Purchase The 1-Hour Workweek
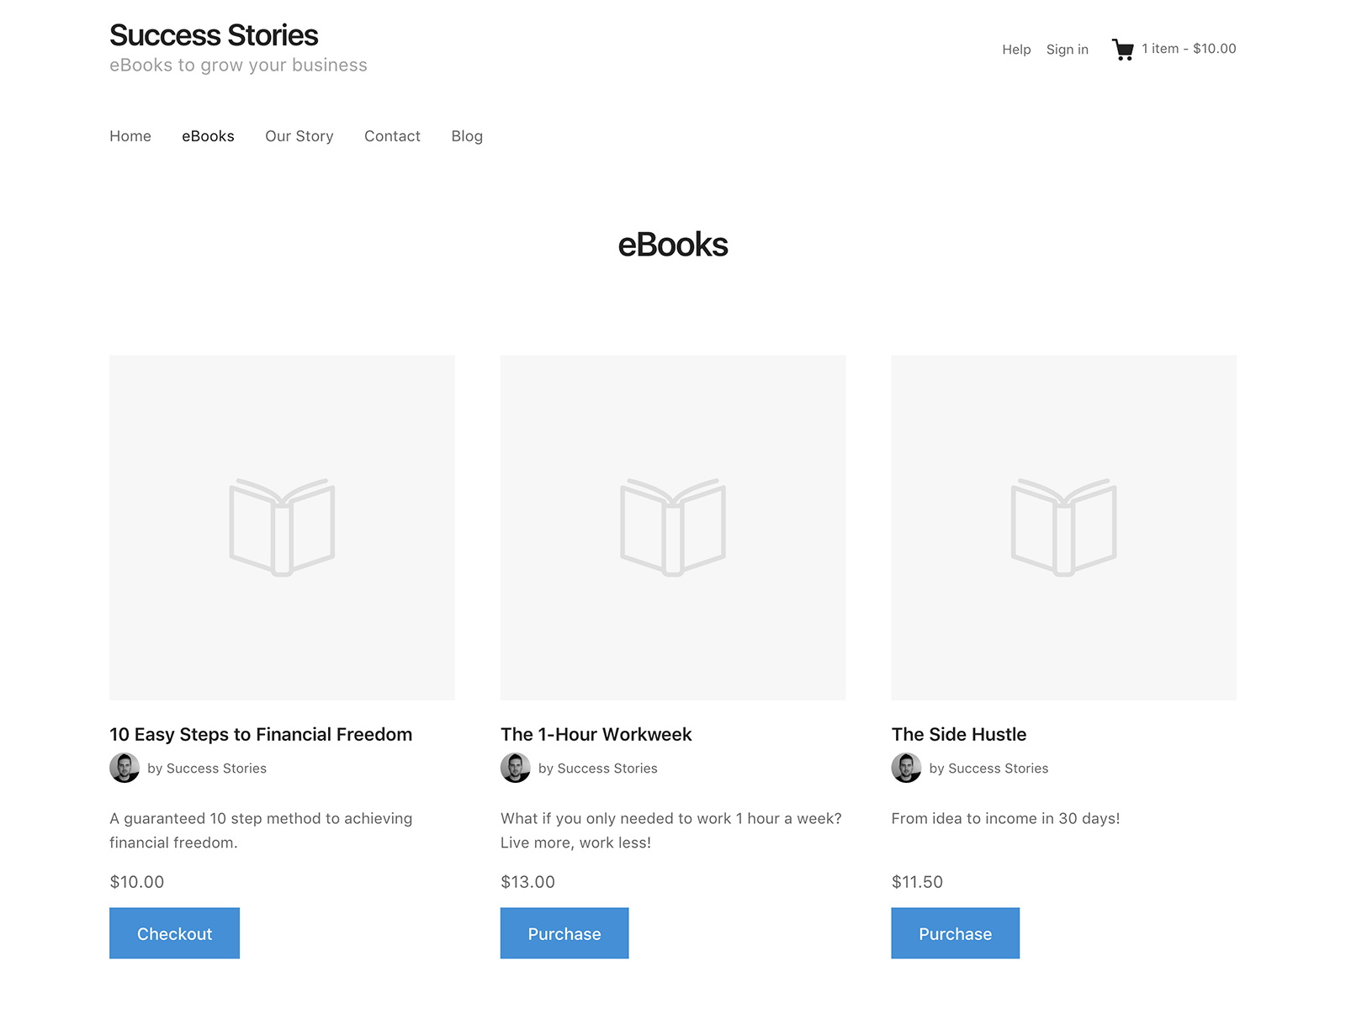This screenshot has width=1346, height=1009. pyautogui.click(x=564, y=933)
